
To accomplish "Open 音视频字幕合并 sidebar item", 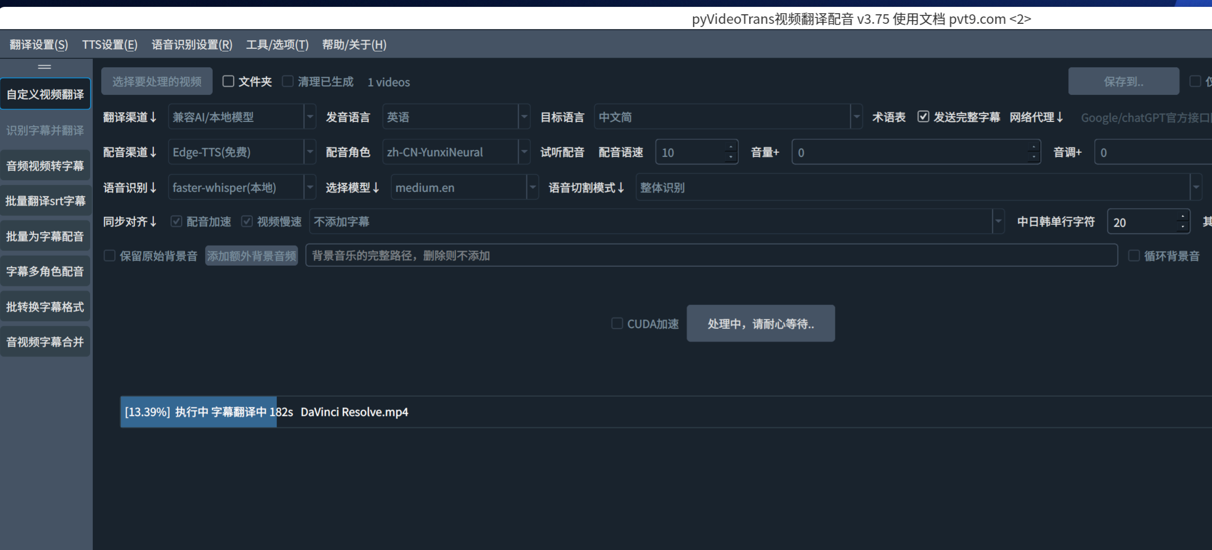I will click(x=45, y=342).
